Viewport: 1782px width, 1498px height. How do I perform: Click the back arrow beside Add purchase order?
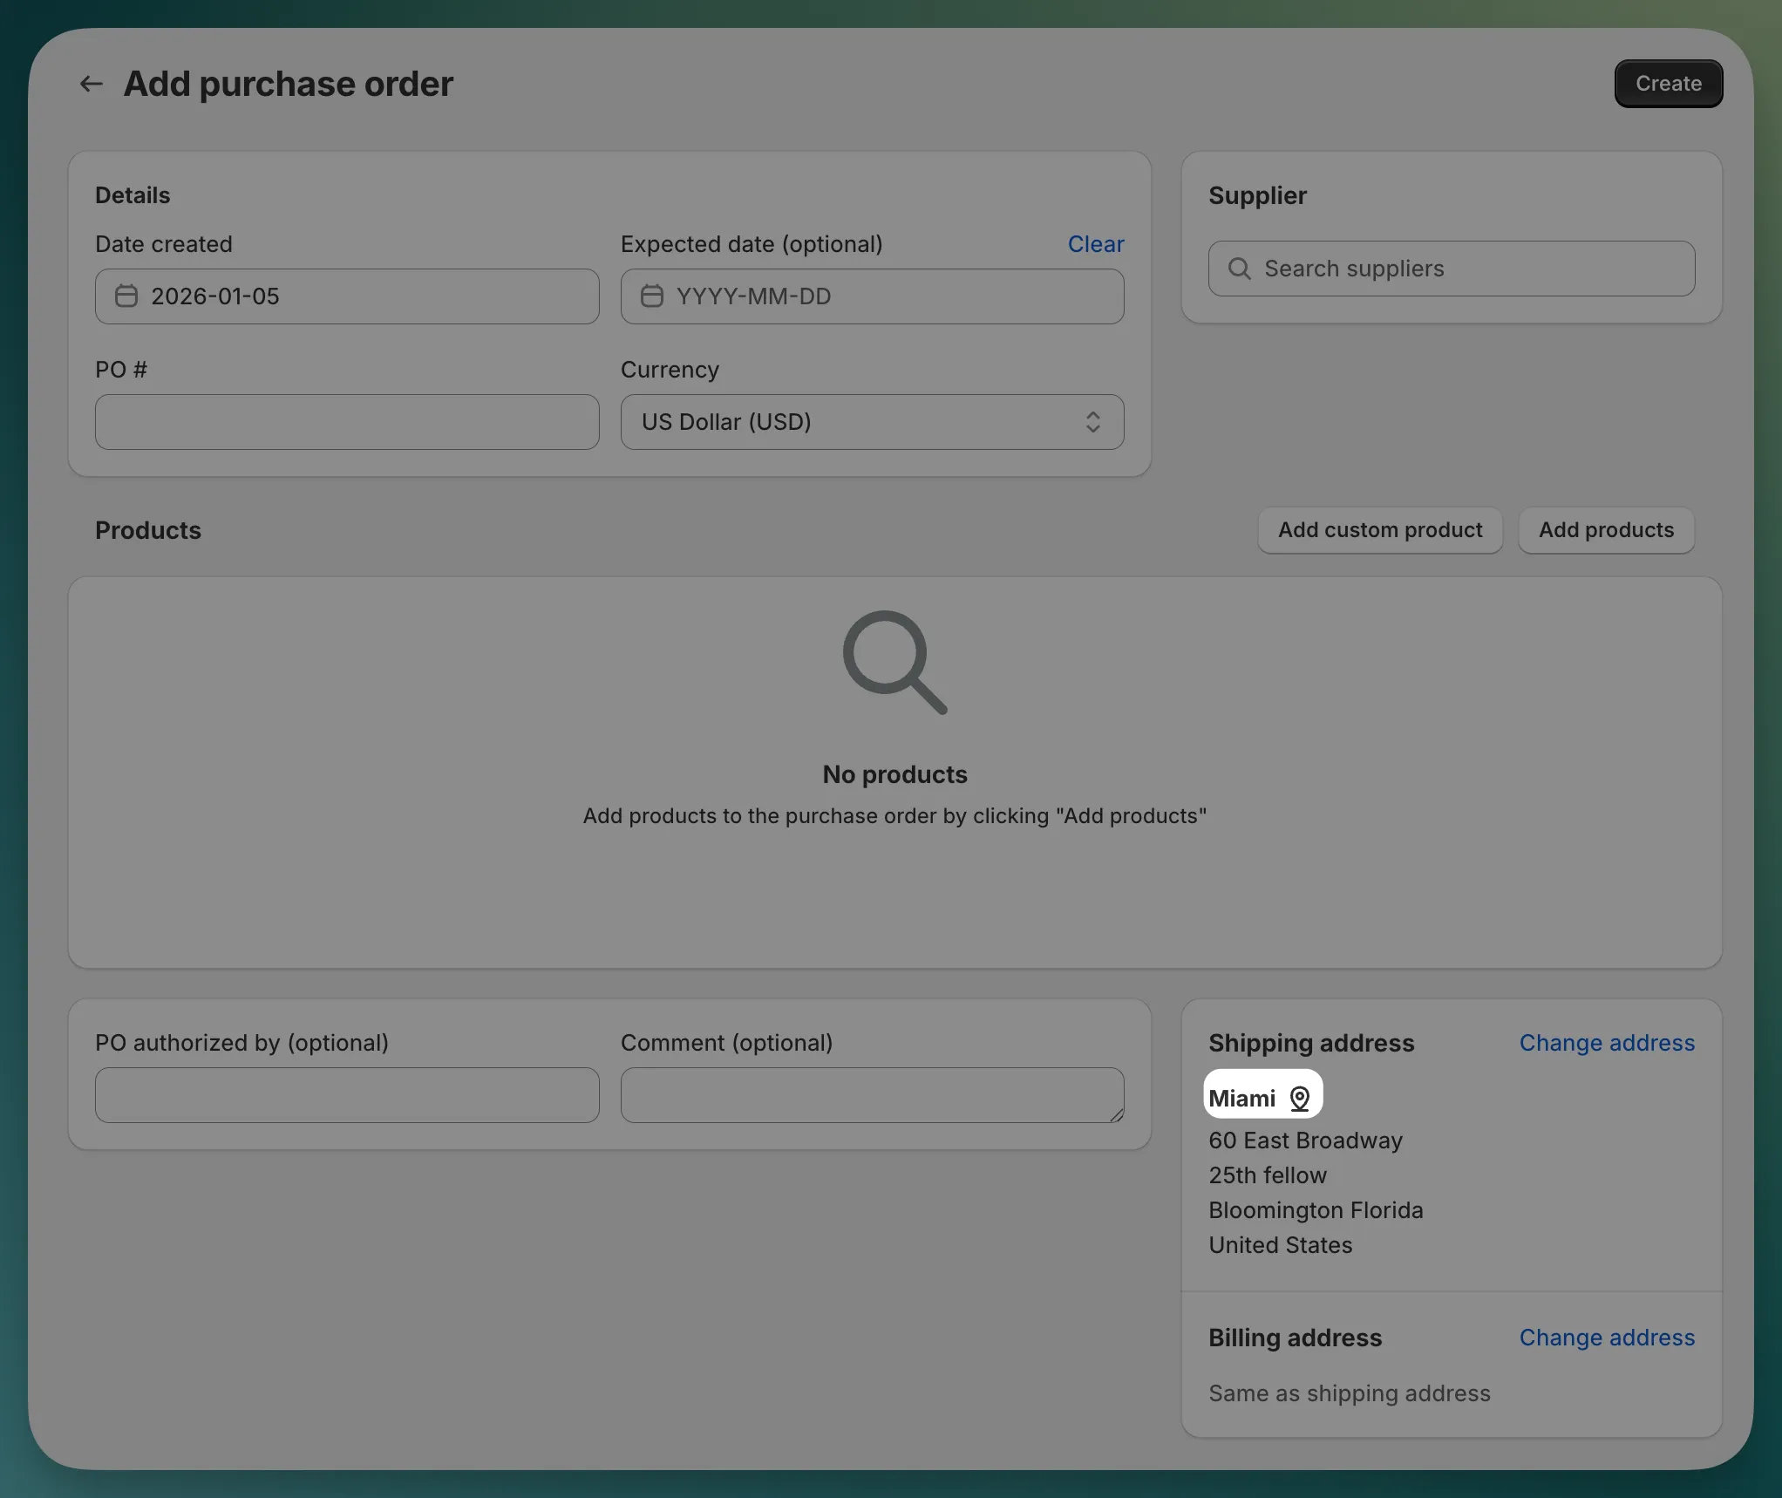coord(90,84)
